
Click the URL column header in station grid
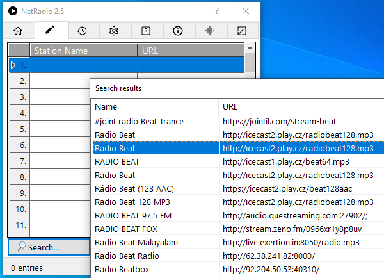(191, 51)
